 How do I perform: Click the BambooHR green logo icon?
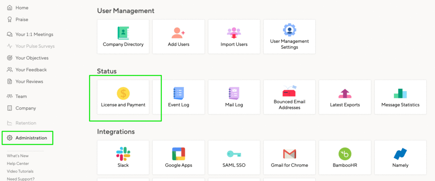tap(345, 154)
